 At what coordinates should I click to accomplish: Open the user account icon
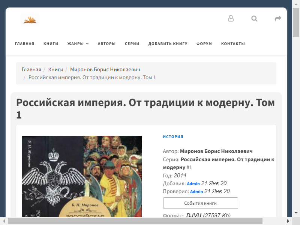pos(231,18)
